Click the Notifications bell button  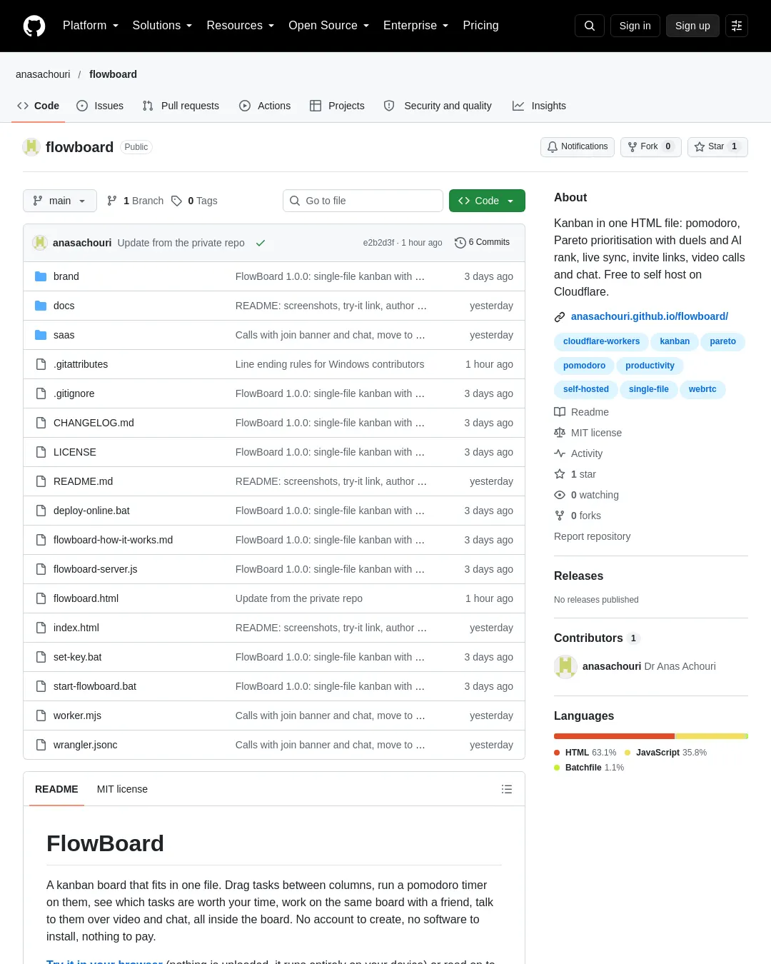578,146
